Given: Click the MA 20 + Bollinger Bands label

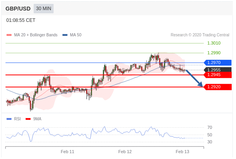Looking at the screenshot, I should coord(36,35).
